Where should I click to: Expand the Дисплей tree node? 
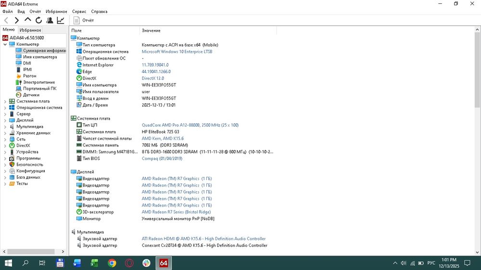pos(5,120)
